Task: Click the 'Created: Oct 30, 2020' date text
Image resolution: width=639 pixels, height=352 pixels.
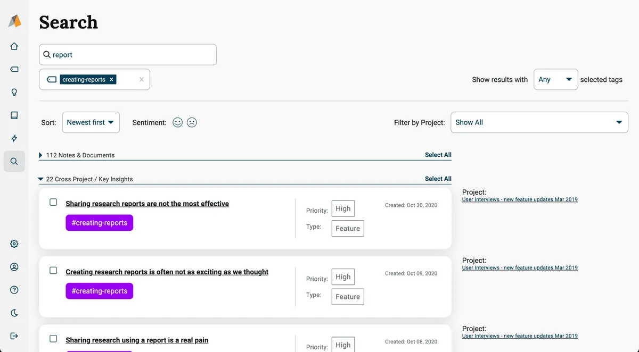Action: point(411,205)
